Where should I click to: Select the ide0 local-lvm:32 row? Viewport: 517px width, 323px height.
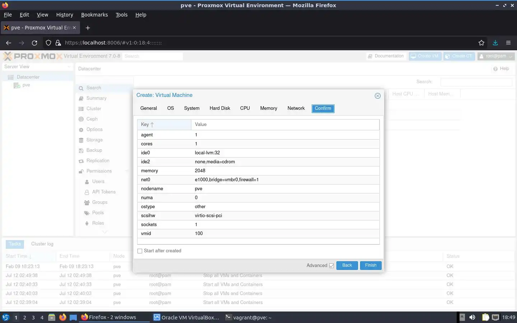point(258,153)
